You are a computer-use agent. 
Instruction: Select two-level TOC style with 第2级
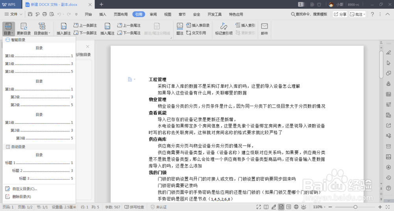[39, 93]
